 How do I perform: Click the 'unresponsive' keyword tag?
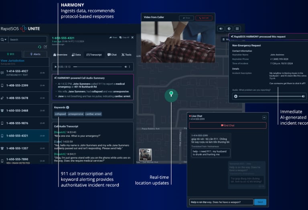(76, 114)
